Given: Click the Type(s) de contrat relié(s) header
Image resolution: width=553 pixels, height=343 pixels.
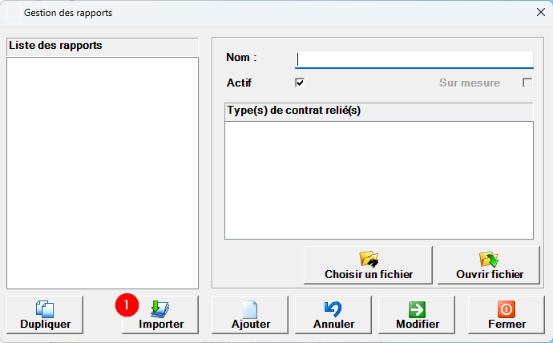Looking at the screenshot, I should [378, 110].
